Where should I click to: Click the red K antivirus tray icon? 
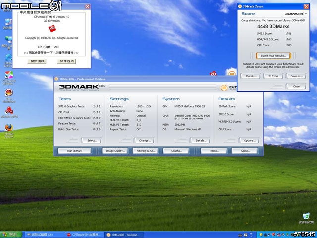click(274, 235)
